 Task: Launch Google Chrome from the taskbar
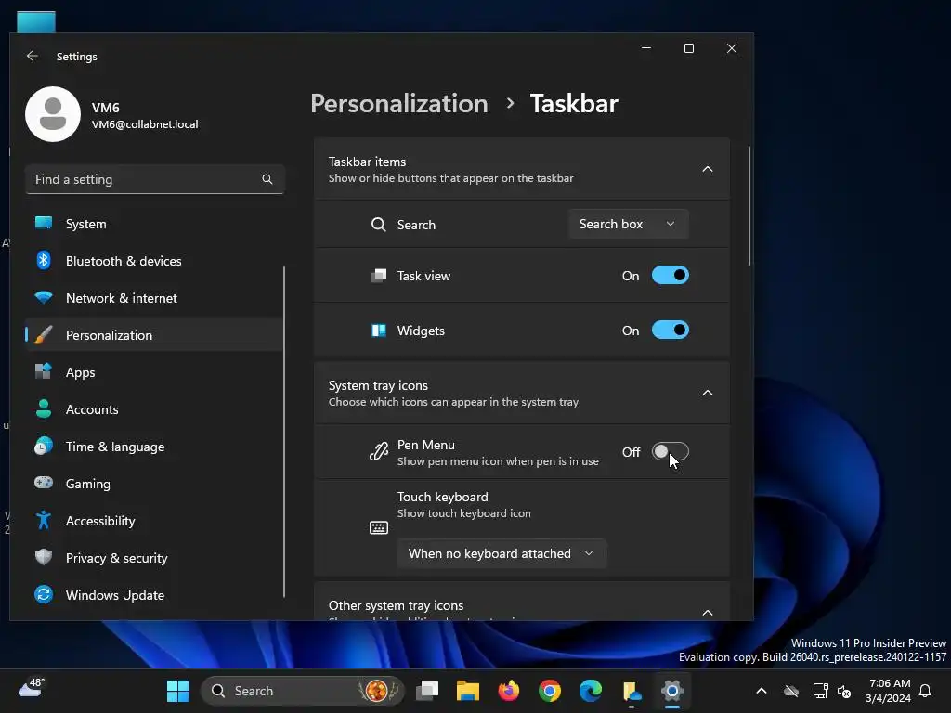click(x=550, y=691)
